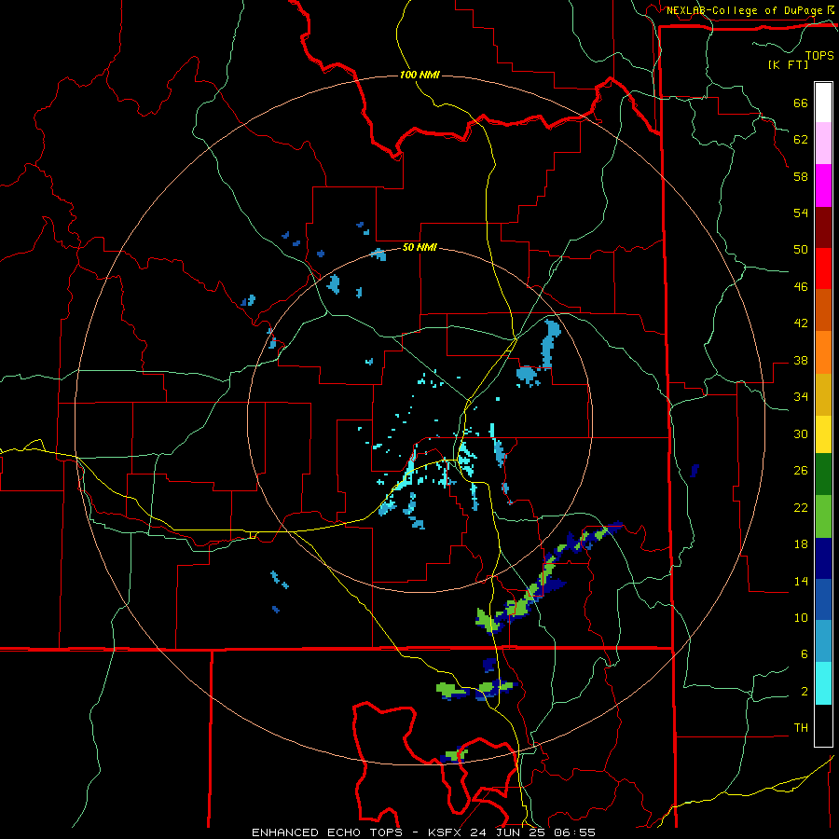Screen dimensions: 839x839
Task: Select the bright red legend color block
Action: click(823, 268)
